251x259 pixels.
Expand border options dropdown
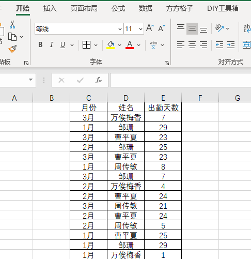(x=96, y=45)
